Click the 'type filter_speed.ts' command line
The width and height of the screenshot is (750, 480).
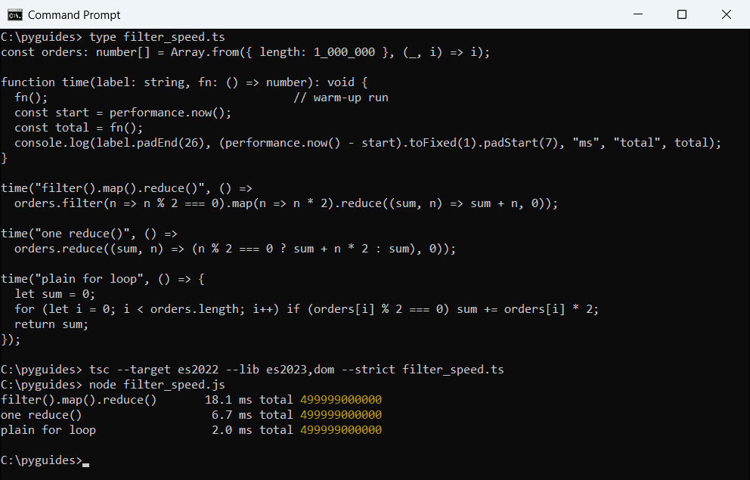pyautogui.click(x=113, y=37)
